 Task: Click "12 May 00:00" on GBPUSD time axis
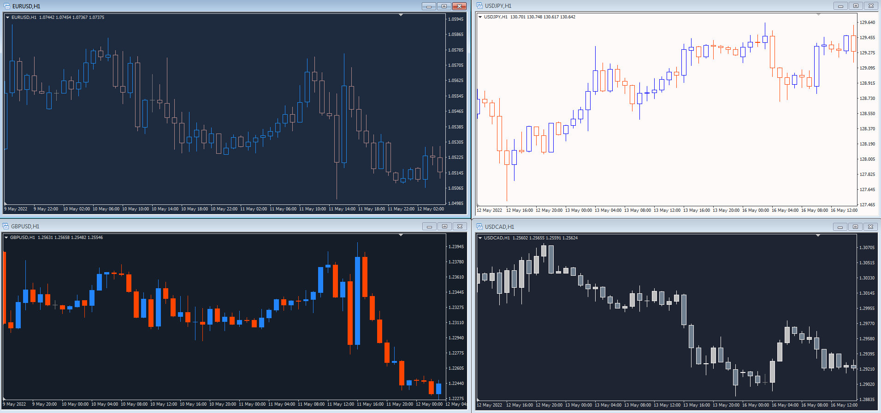pos(429,404)
